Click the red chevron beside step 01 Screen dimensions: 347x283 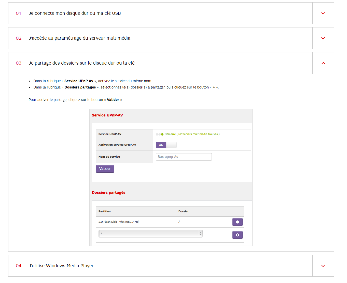coord(323,13)
